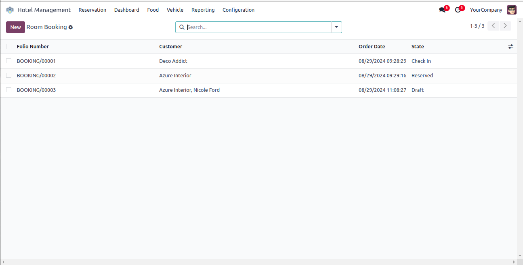Click the 08/29/2024 09:28:29 order date

pos(382,61)
